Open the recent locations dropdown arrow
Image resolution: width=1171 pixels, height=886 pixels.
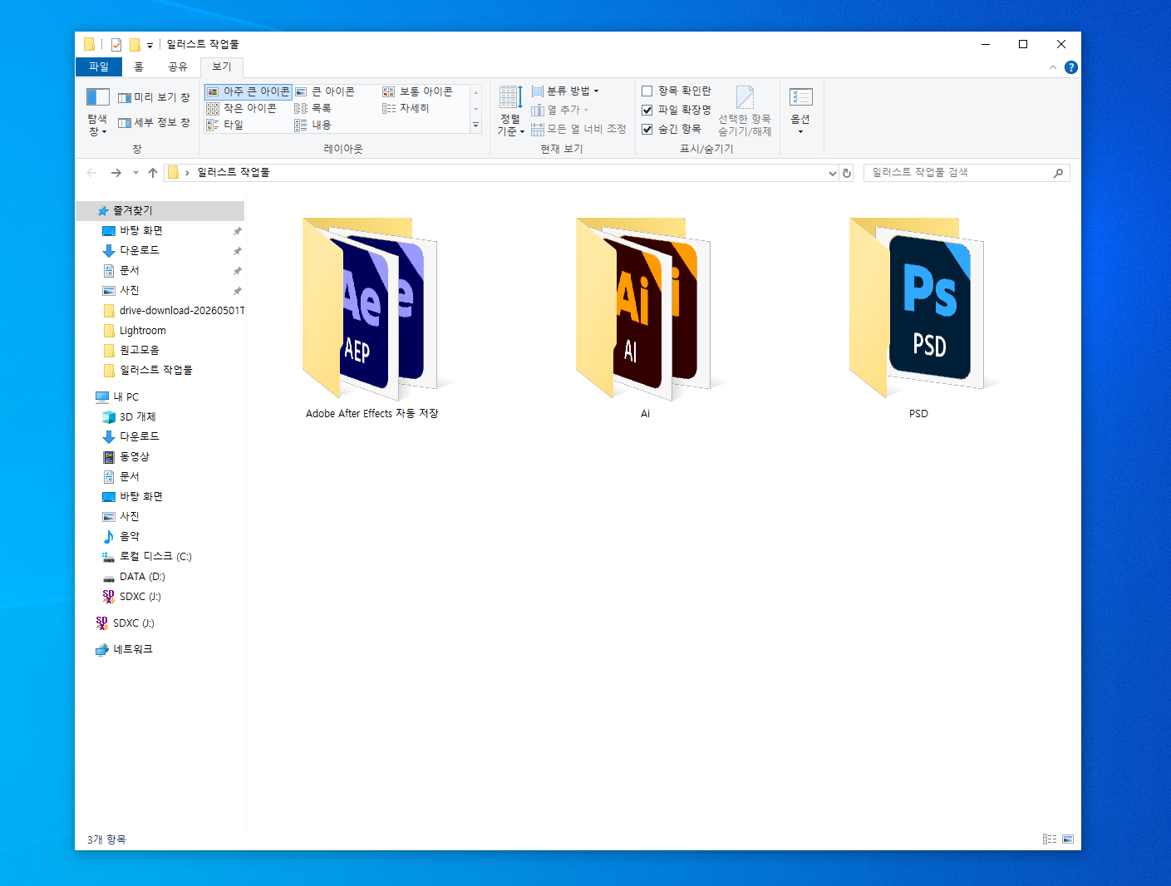[135, 173]
